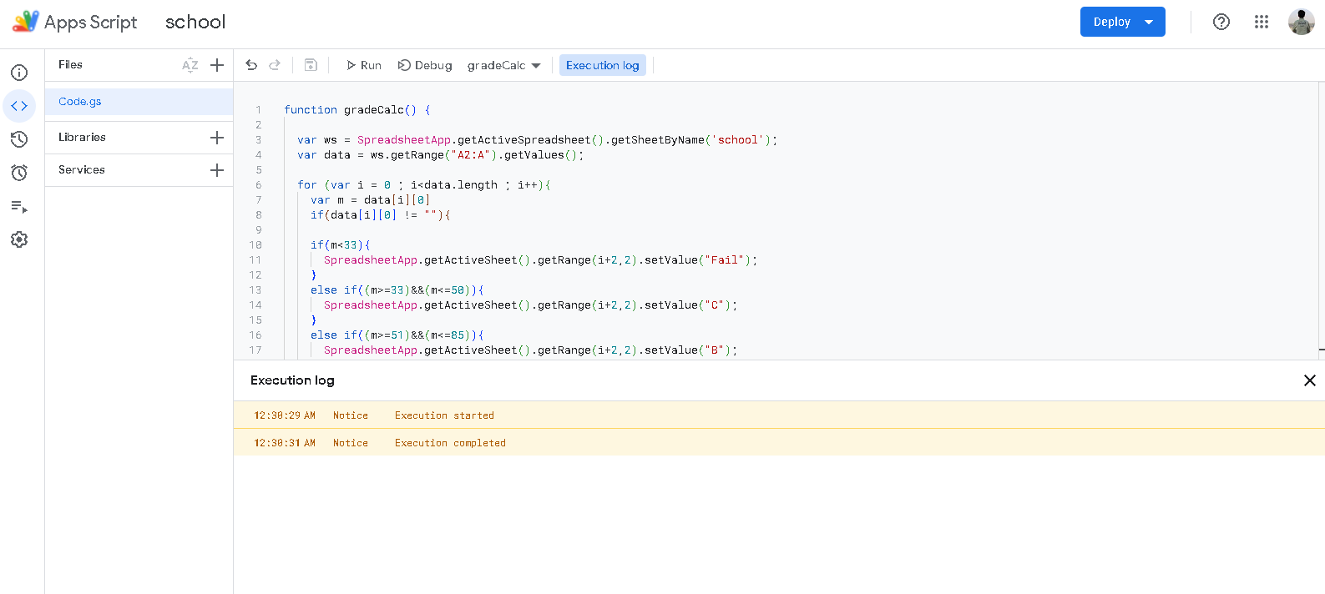The height and width of the screenshot is (594, 1325).
Task: Click the setValue("C") code line
Action: 531,305
